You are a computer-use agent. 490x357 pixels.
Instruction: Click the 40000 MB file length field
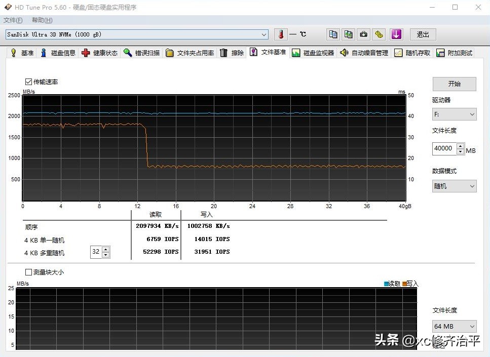(x=444, y=148)
